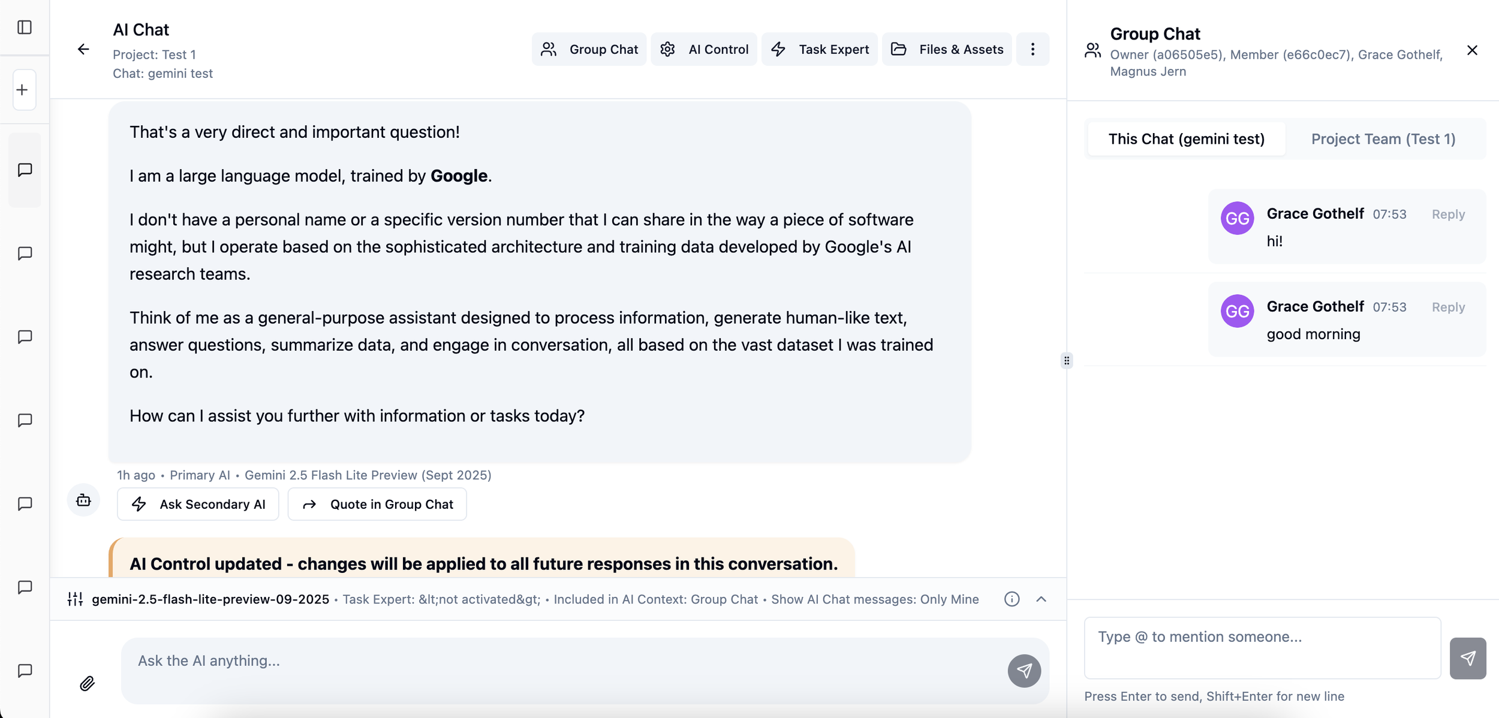The image size is (1499, 718).
Task: Send the group chat message
Action: (1467, 658)
